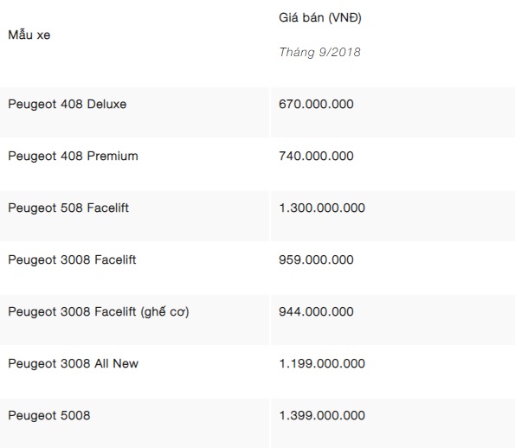Click the 944.000.000 price cell

[316, 311]
